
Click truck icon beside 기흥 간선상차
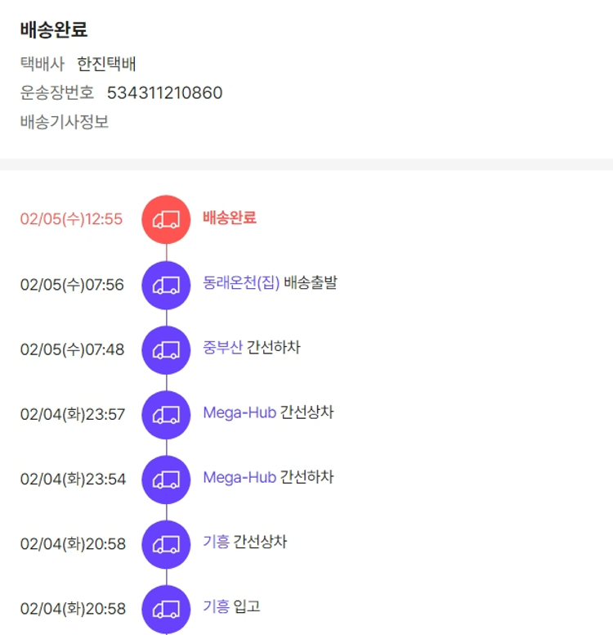coord(166,543)
